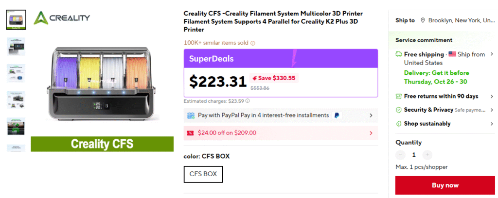Click the location pin icon beside Brooklyn
Screen dimensions: 498x198
[423, 20]
